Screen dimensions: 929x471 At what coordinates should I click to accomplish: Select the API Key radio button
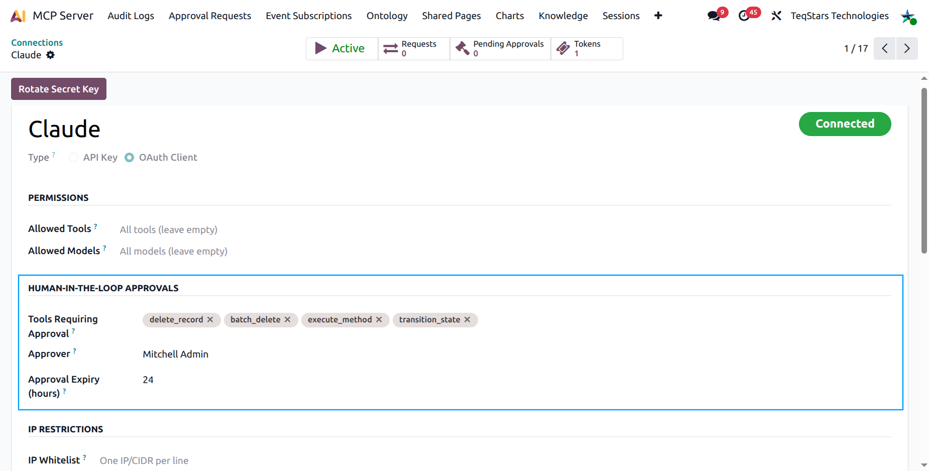click(x=74, y=158)
